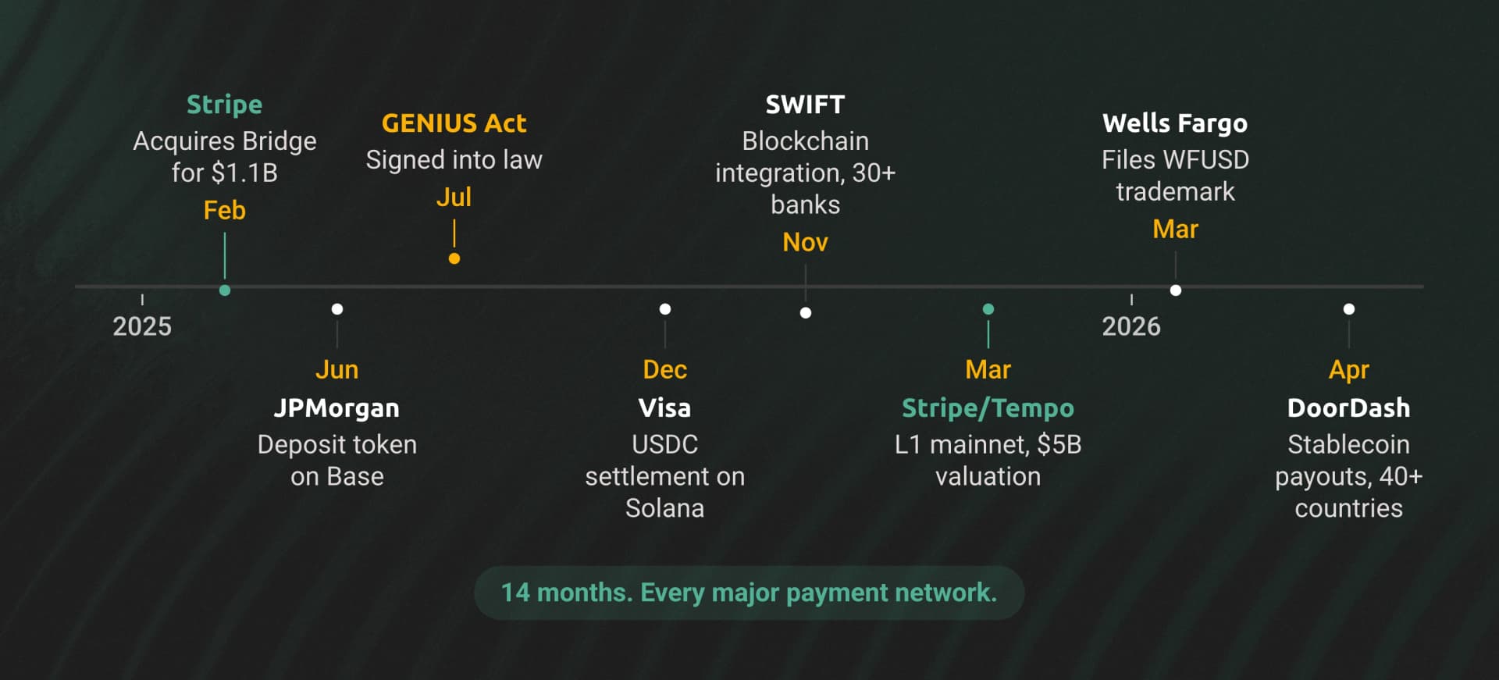The image size is (1499, 680).
Task: Click the orange GENIUS Act Jul dot
Action: point(454,258)
